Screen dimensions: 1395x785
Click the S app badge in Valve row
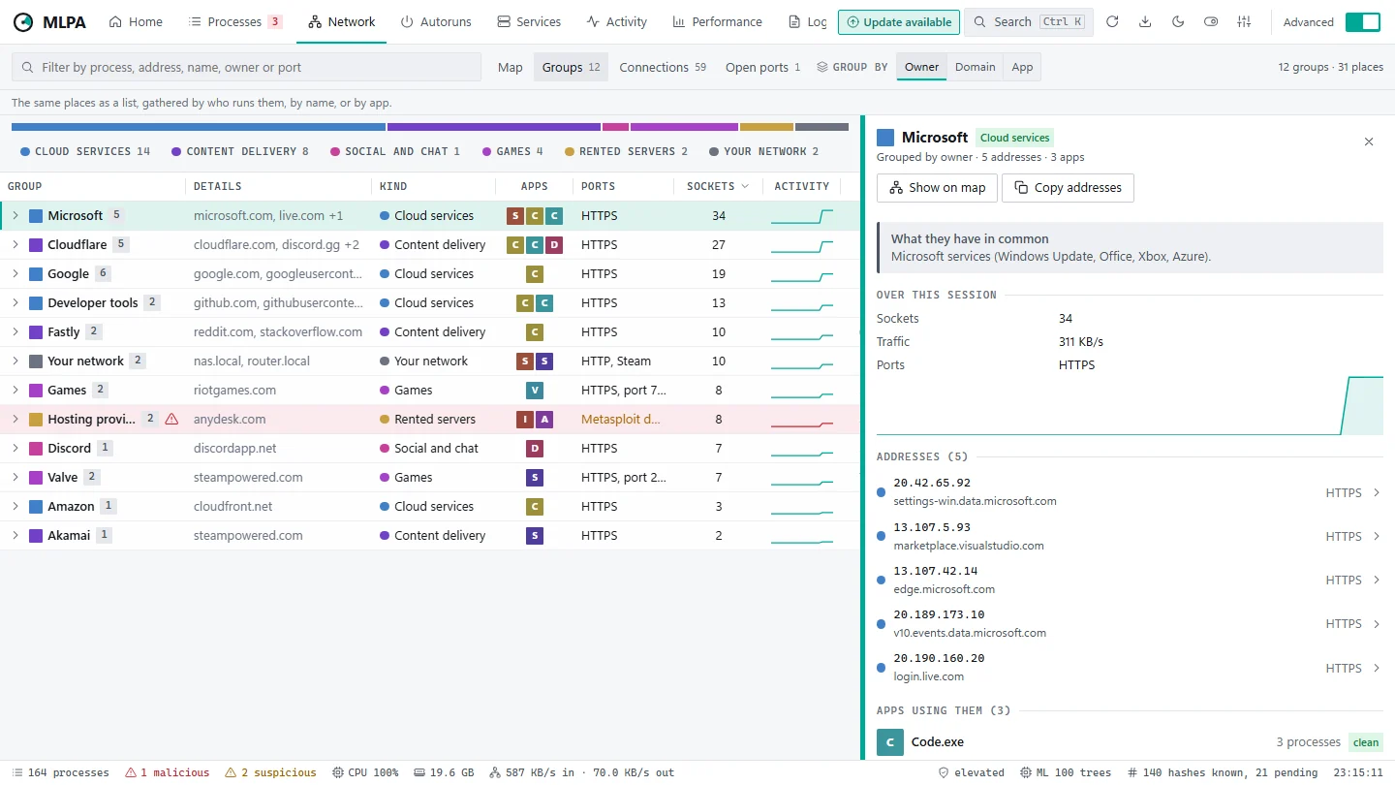tap(535, 477)
